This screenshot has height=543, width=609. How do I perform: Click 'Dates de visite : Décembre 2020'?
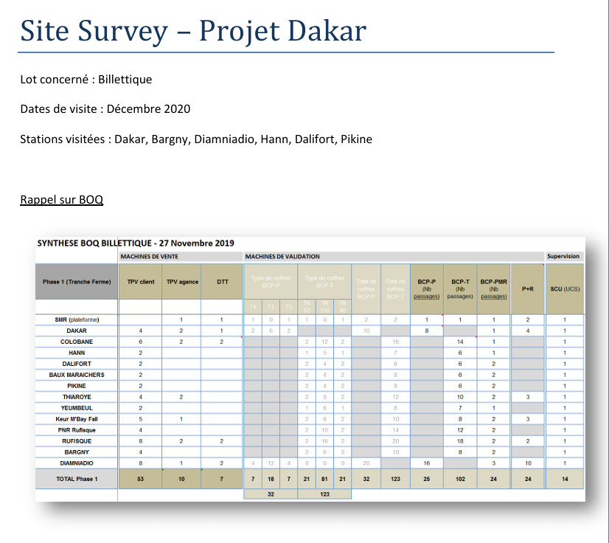(105, 109)
